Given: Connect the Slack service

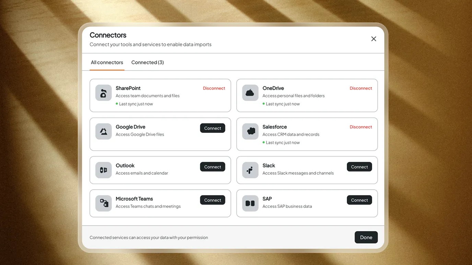Looking at the screenshot, I should click(359, 167).
